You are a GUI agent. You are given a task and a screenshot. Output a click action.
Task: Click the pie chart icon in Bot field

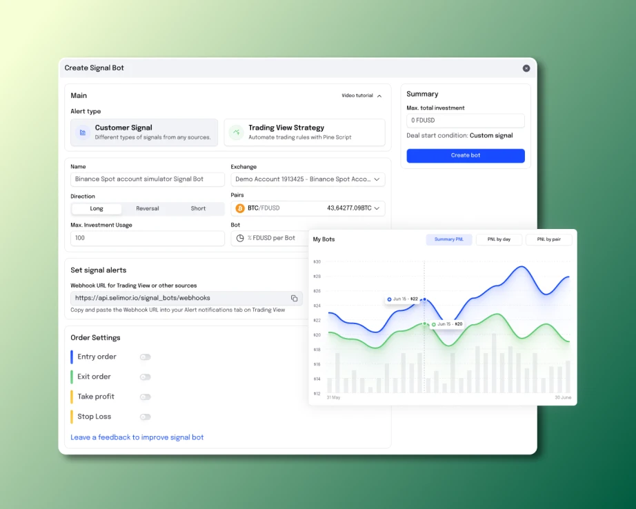tap(240, 238)
